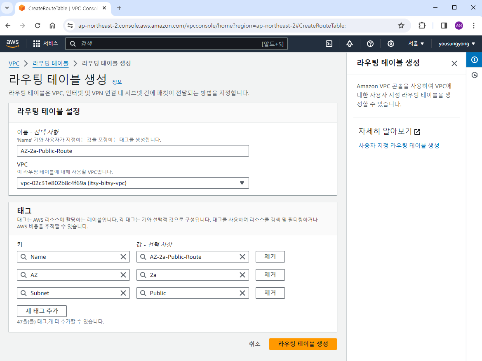Screen dimensions: 482x361
Task: Clear the Public tag value
Action: (x=242, y=293)
